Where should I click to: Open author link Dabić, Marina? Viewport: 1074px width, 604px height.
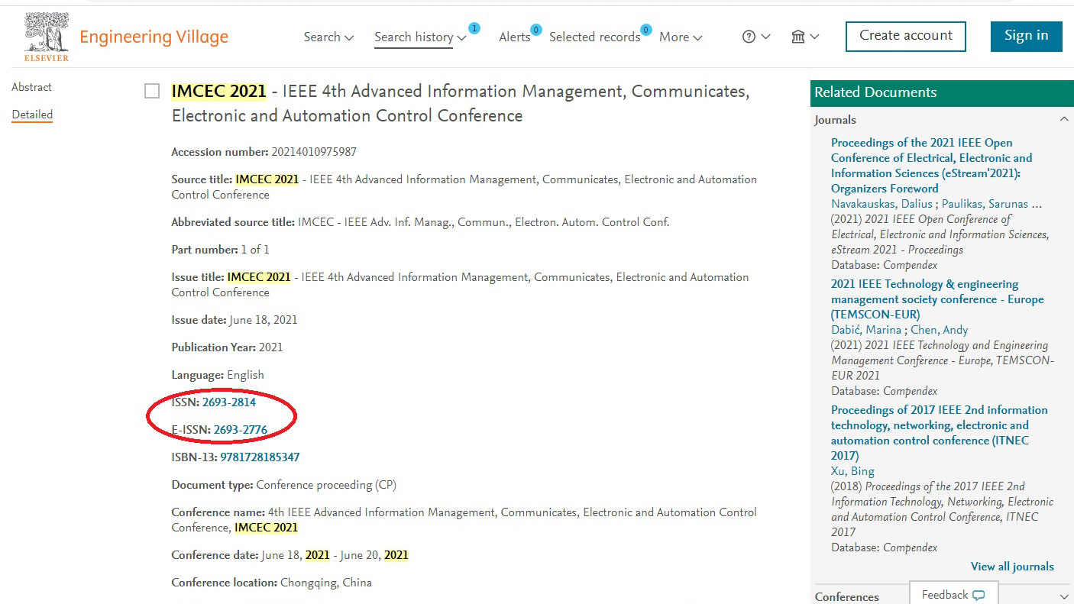pos(866,330)
